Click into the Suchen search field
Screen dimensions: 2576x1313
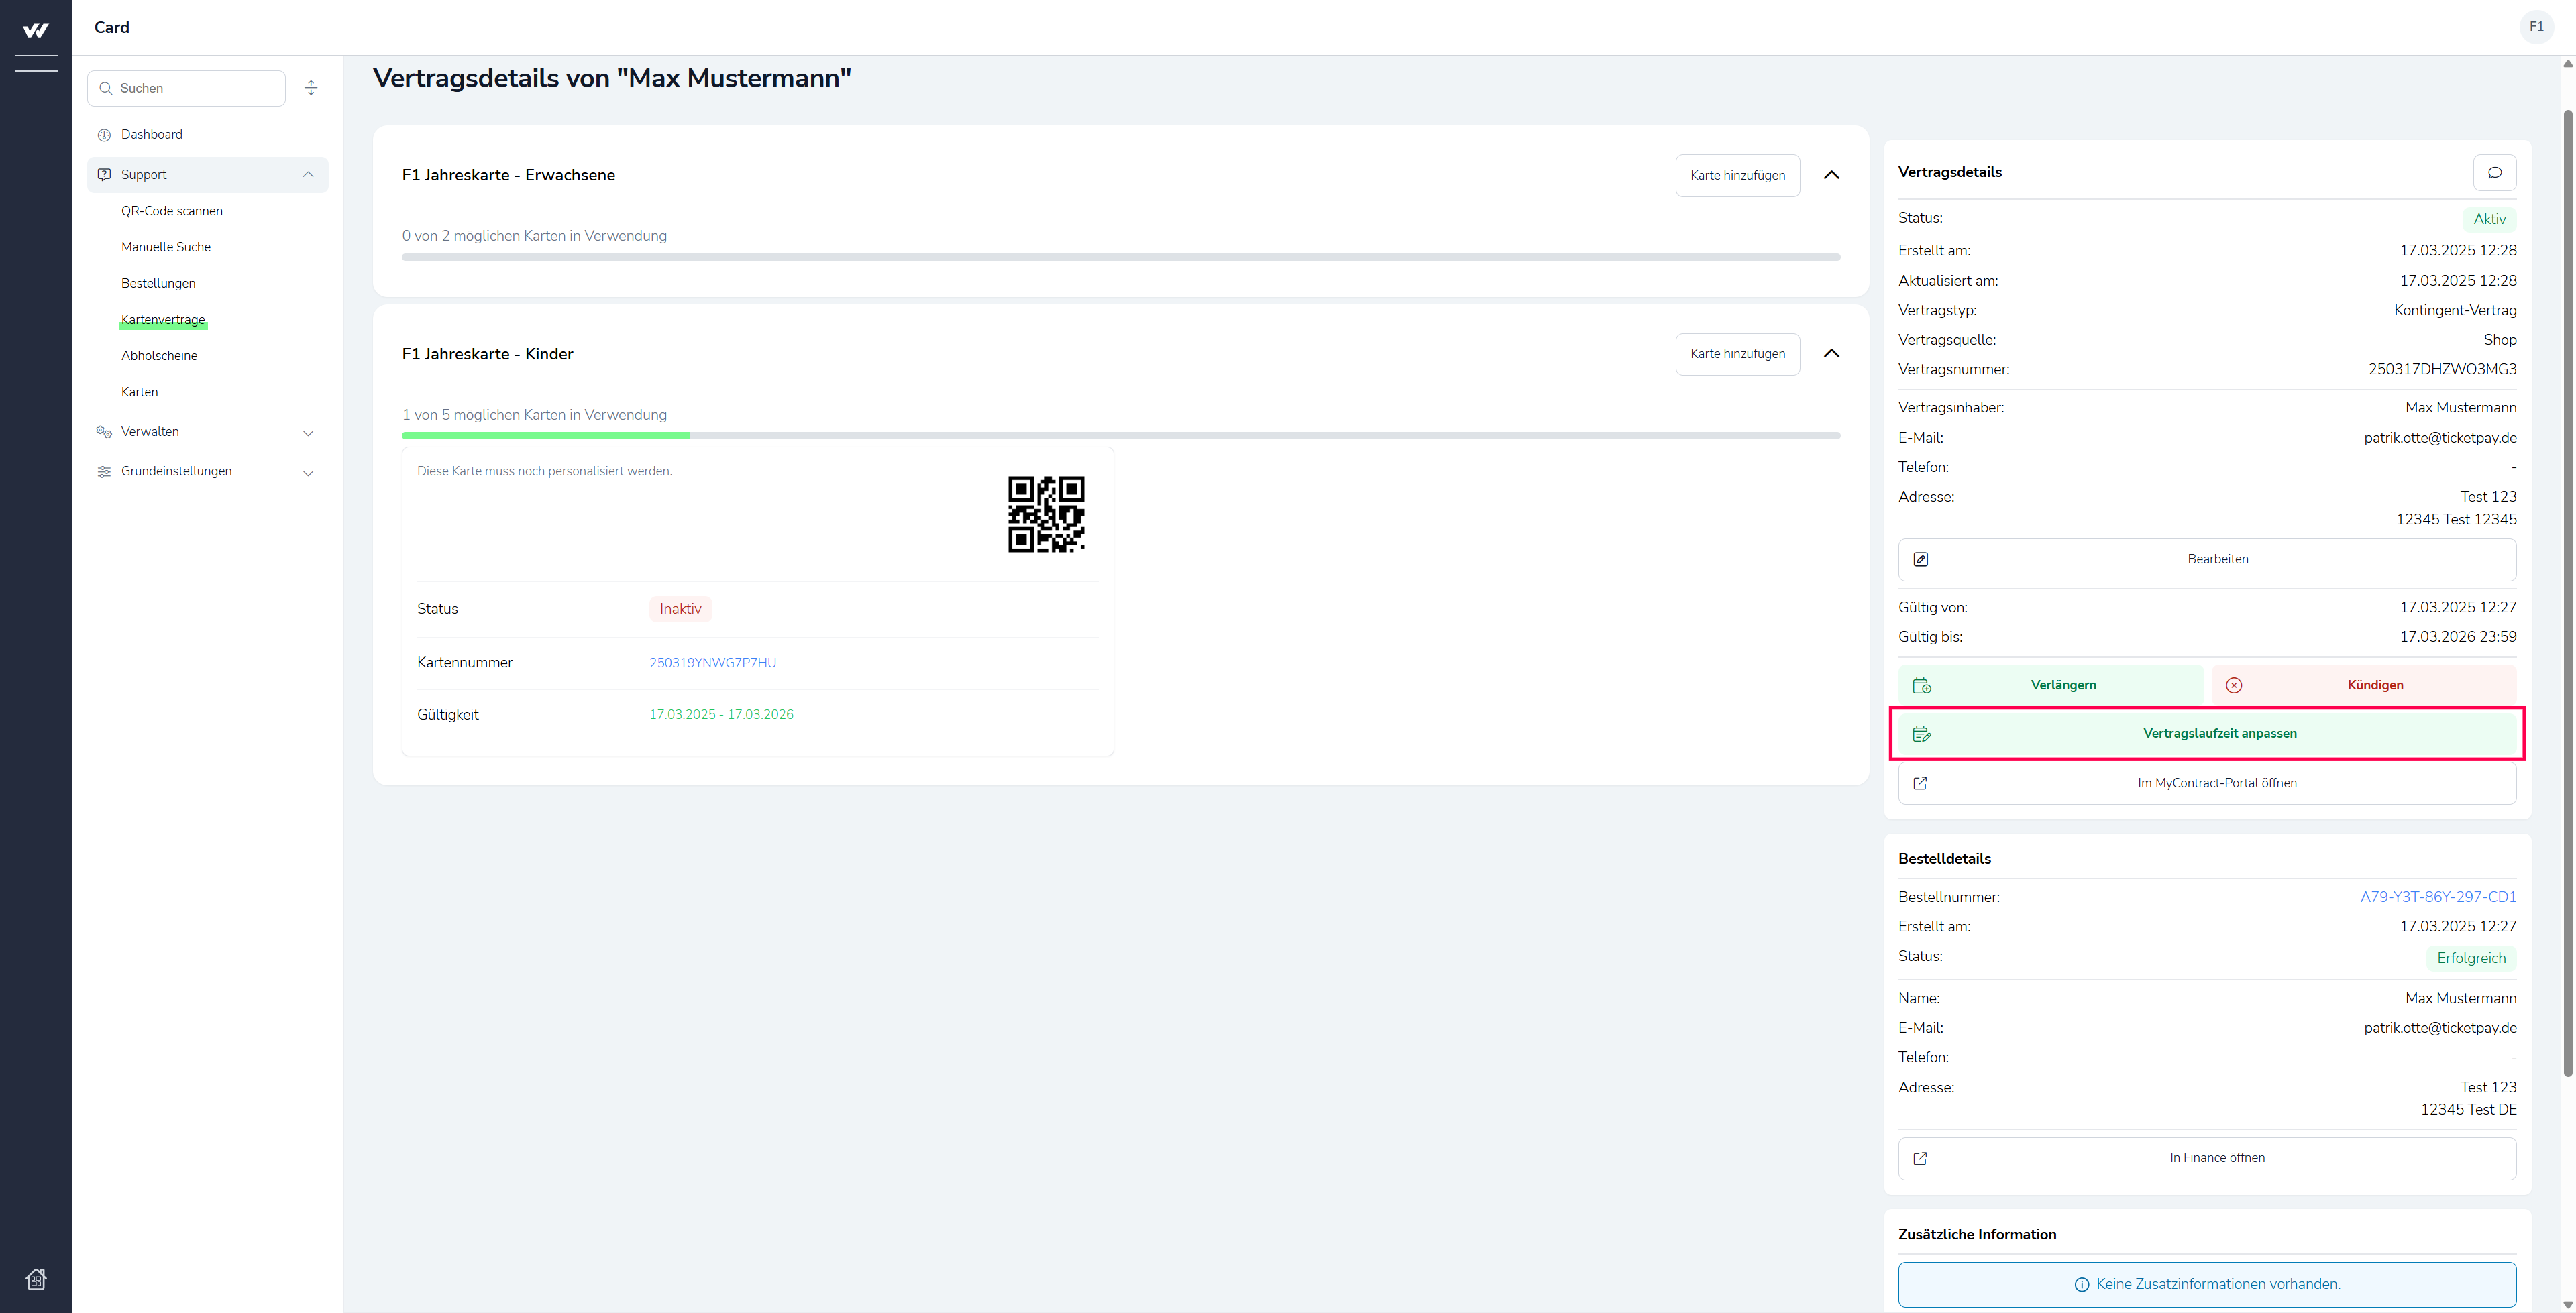pos(195,88)
